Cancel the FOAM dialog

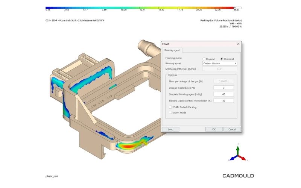point(232,129)
